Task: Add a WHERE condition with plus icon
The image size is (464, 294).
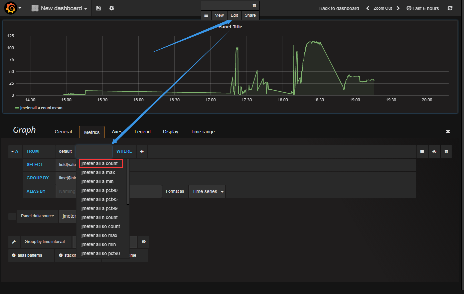Action: point(142,151)
